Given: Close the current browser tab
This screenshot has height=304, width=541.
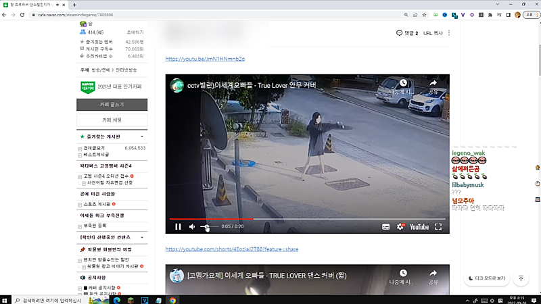Looking at the screenshot, I should click(x=64, y=5).
